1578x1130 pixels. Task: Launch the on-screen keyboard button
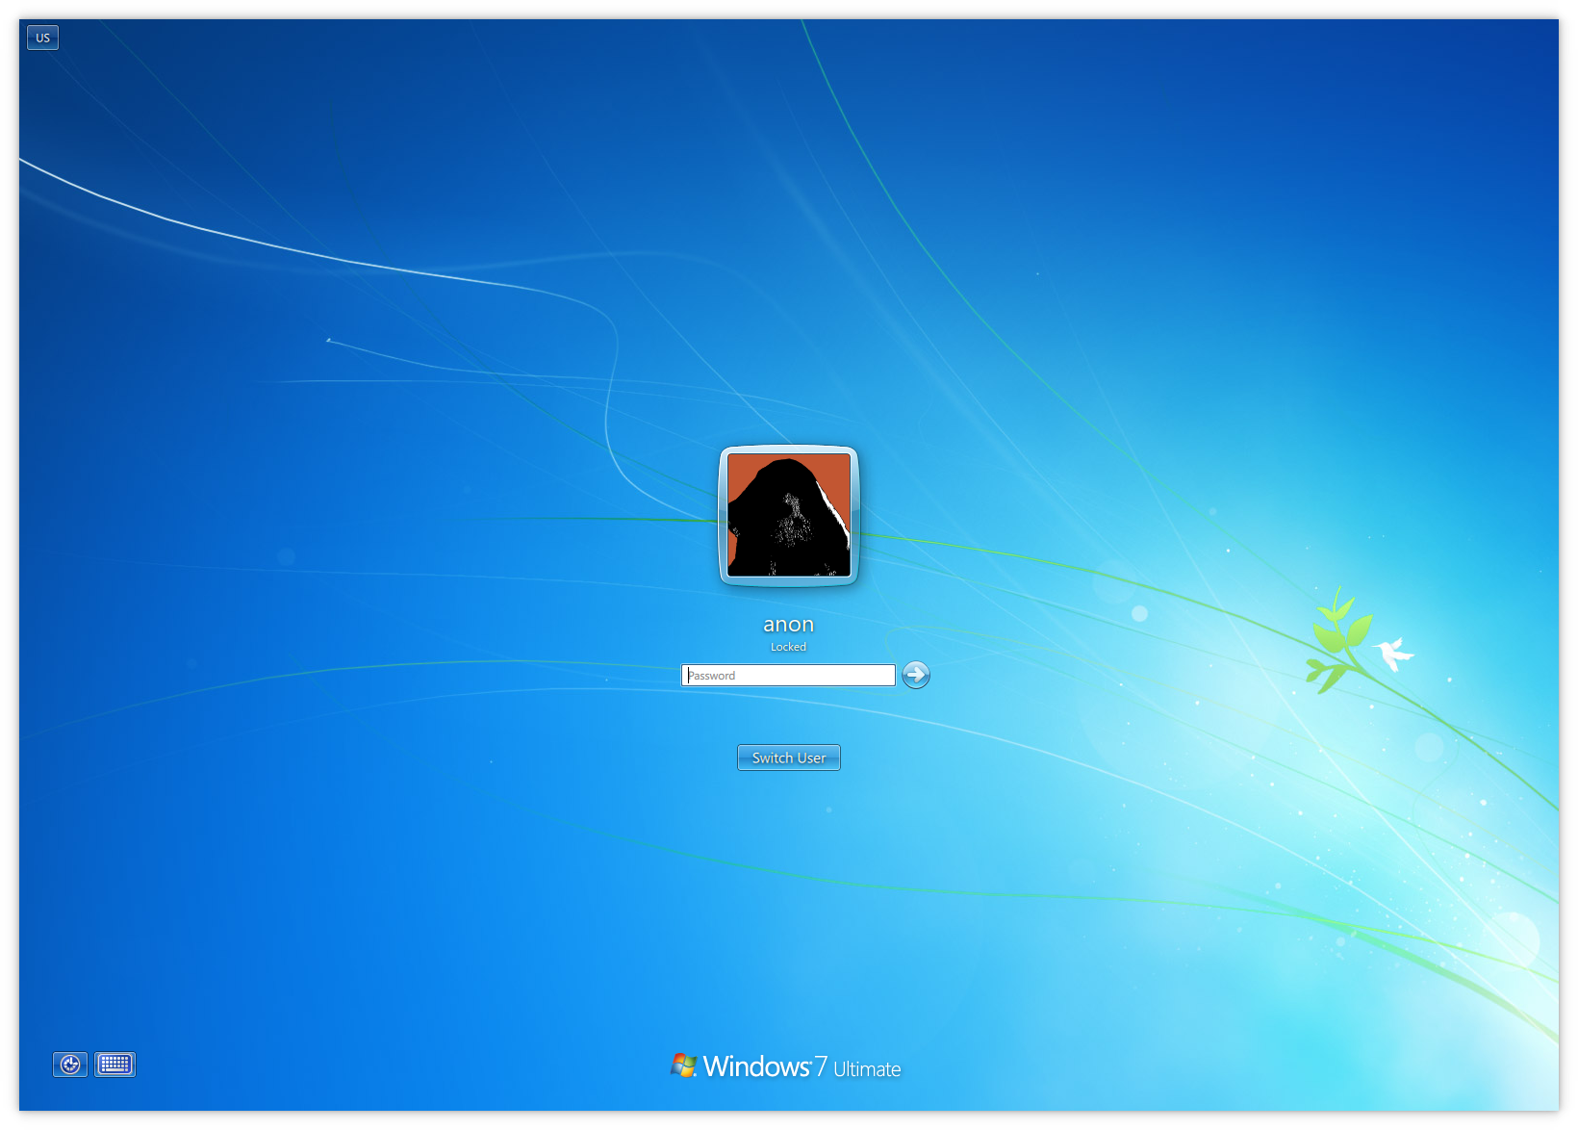pos(115,1064)
